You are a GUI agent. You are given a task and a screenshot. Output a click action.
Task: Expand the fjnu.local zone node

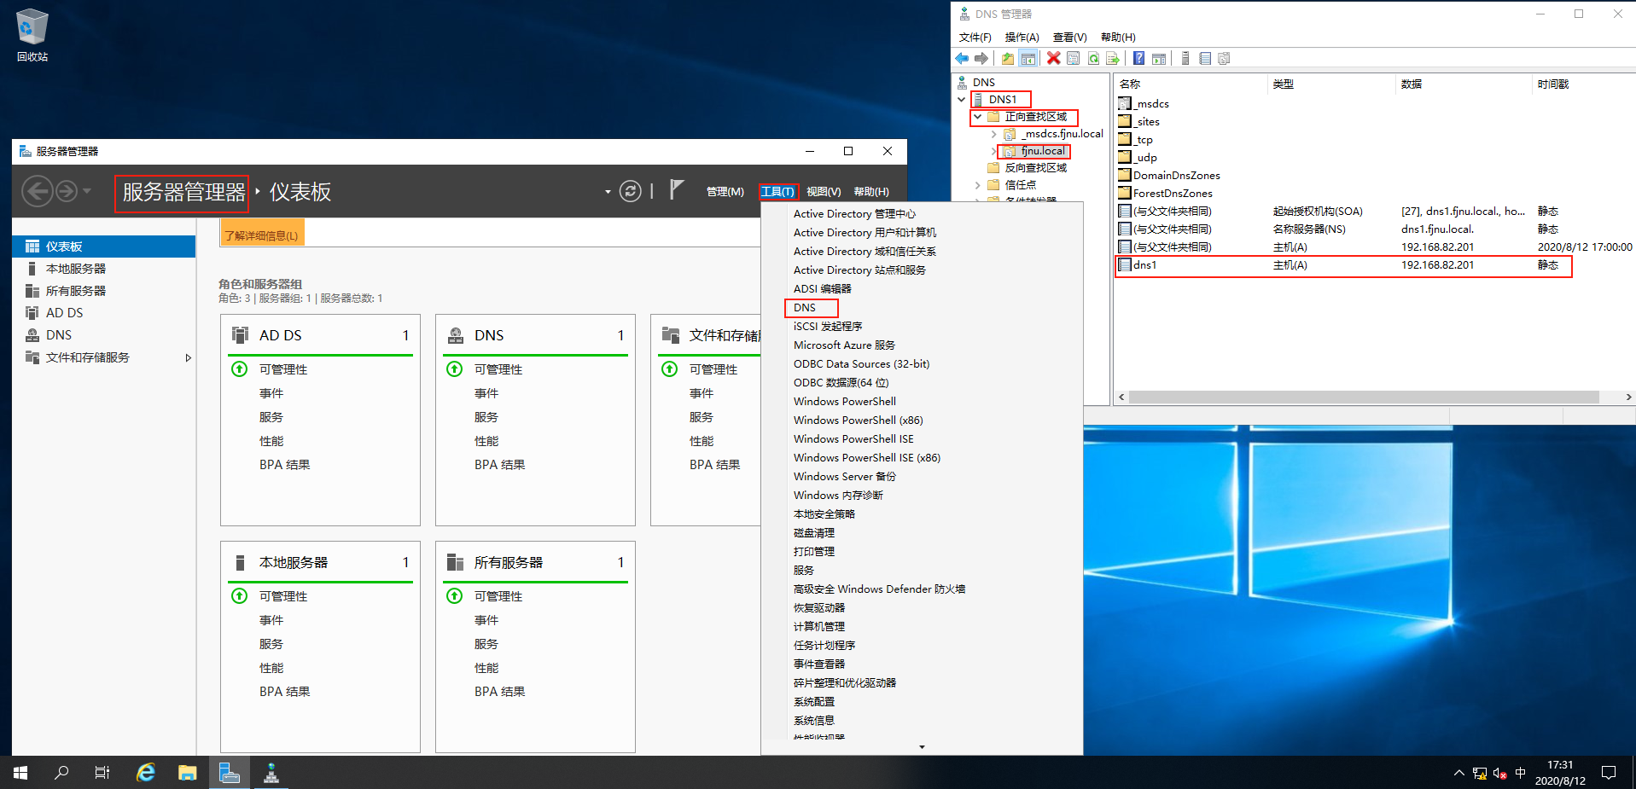pos(994,151)
